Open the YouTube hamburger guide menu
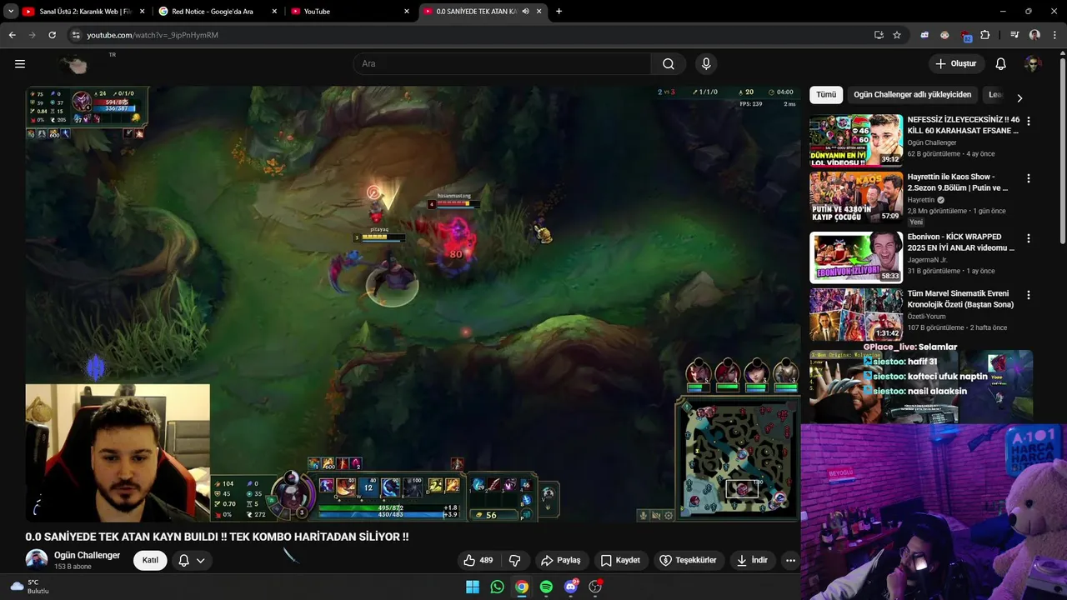 click(20, 64)
